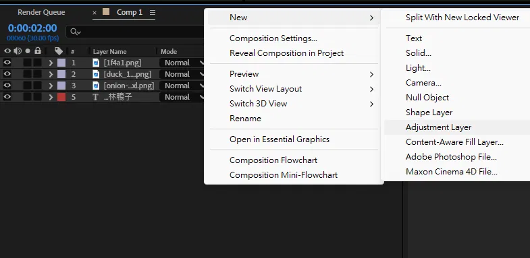Screen dimensions: 530x258
Task: Click the Comp 1 panel menu icon
Action: point(153,13)
